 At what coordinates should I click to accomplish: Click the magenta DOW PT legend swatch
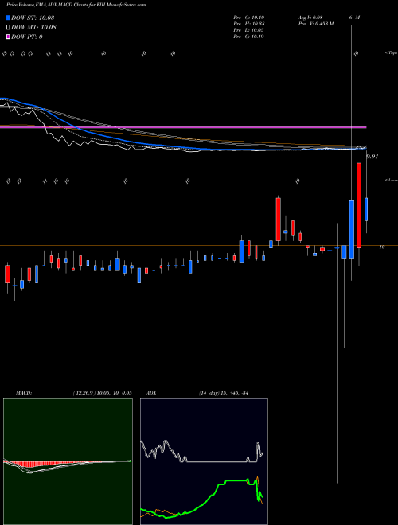point(8,37)
